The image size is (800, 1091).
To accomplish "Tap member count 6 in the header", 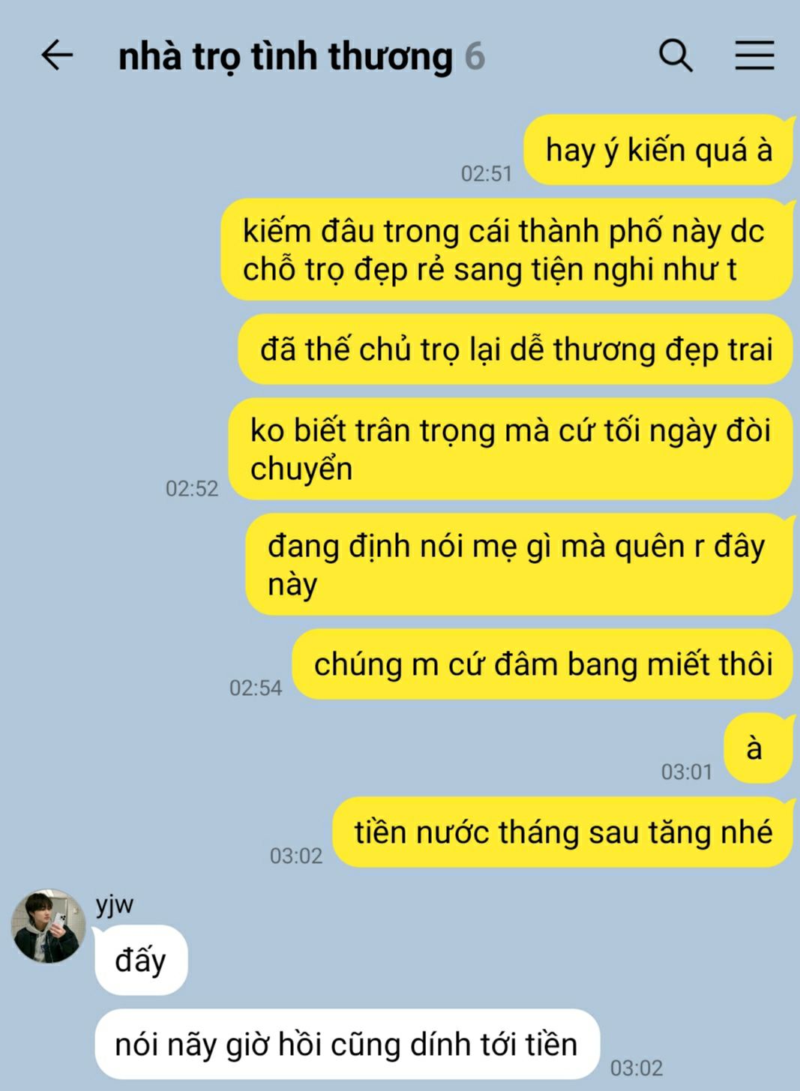I will (x=475, y=57).
